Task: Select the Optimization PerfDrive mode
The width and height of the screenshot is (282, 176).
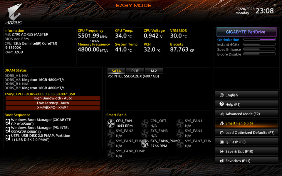Action: coord(228,40)
